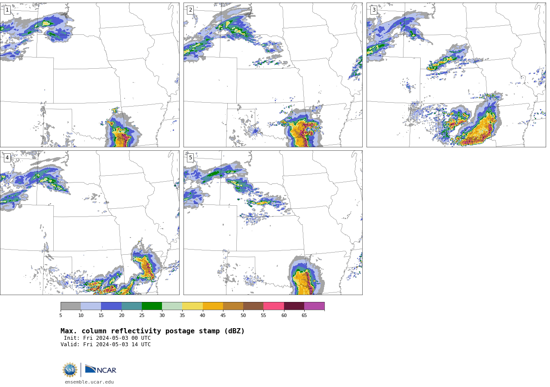Screen dimensions: 550x387
Task: Open ensemble member 4 reflectivity map
Action: coord(89,222)
